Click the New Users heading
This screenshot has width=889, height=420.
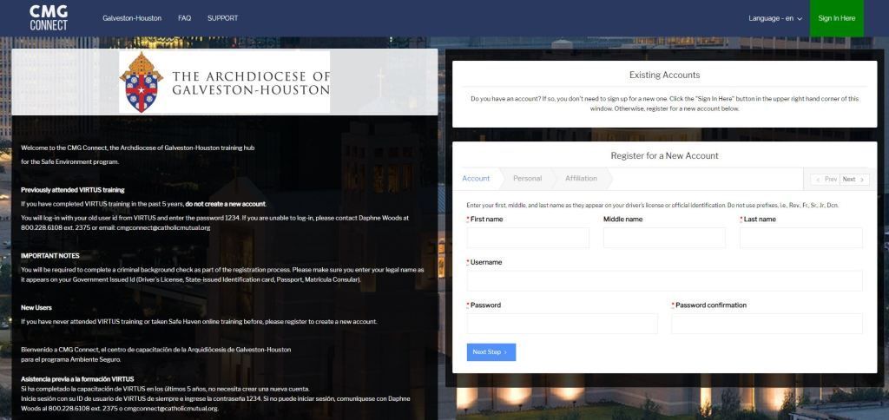tap(36, 308)
